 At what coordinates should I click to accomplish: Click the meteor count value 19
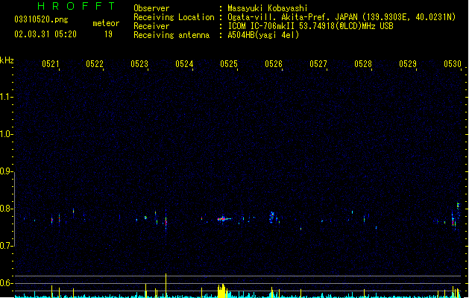[x=108, y=34]
